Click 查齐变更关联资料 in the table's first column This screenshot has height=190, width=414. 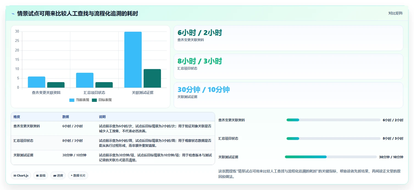point(27,126)
